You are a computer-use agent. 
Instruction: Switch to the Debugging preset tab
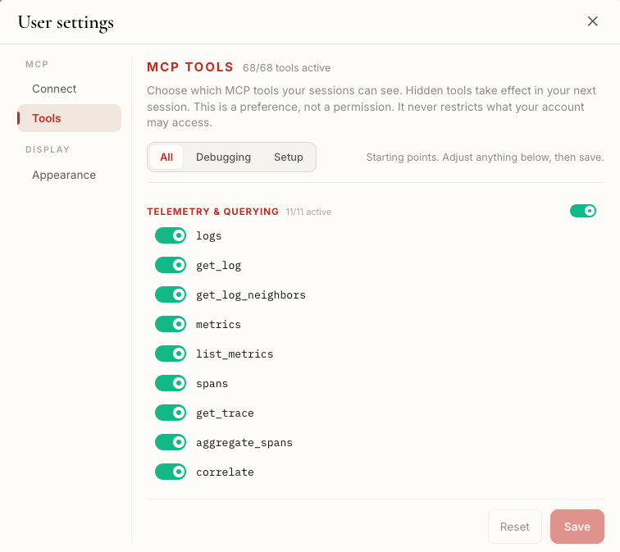(223, 157)
